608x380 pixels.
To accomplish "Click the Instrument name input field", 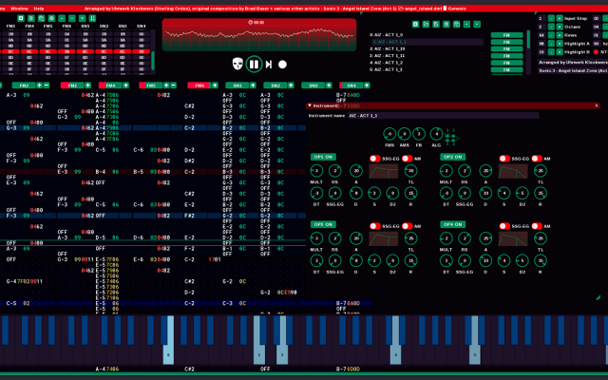I will click(x=443, y=116).
